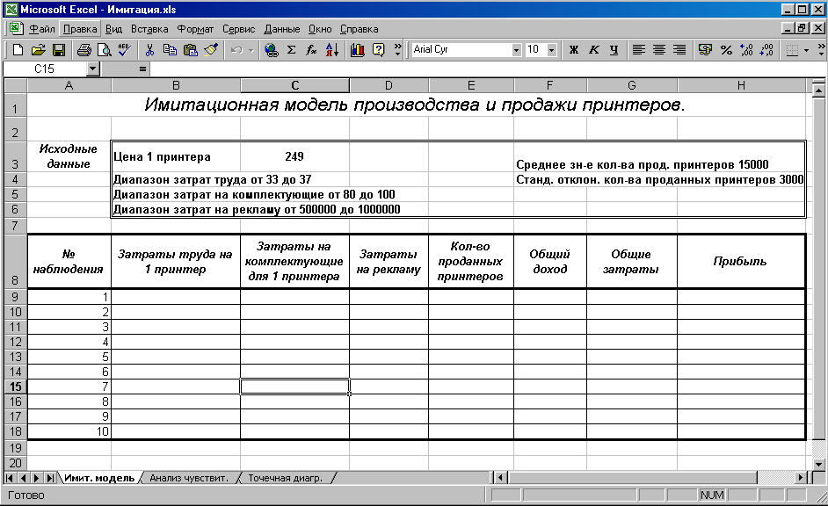Screen dimensions: 828x506
Task: Click the Excel workbook icon in menu bar
Action: point(15,28)
